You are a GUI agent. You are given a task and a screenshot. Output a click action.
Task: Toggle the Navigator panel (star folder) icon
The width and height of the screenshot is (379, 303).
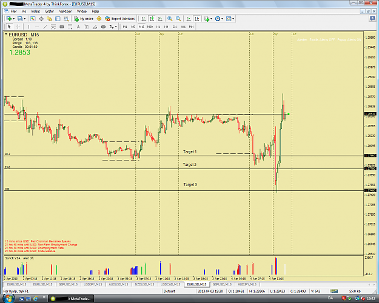click(50, 19)
